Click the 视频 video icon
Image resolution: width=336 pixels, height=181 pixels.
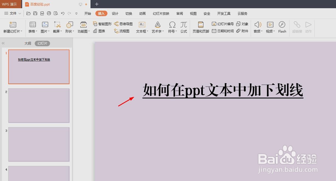[x=270, y=25]
